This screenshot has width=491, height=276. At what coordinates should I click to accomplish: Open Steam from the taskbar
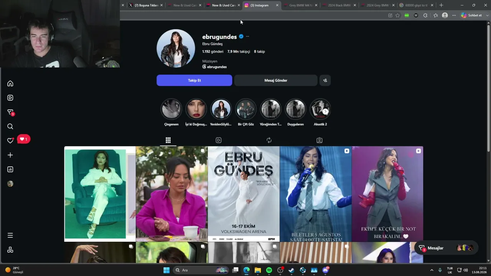point(292,270)
